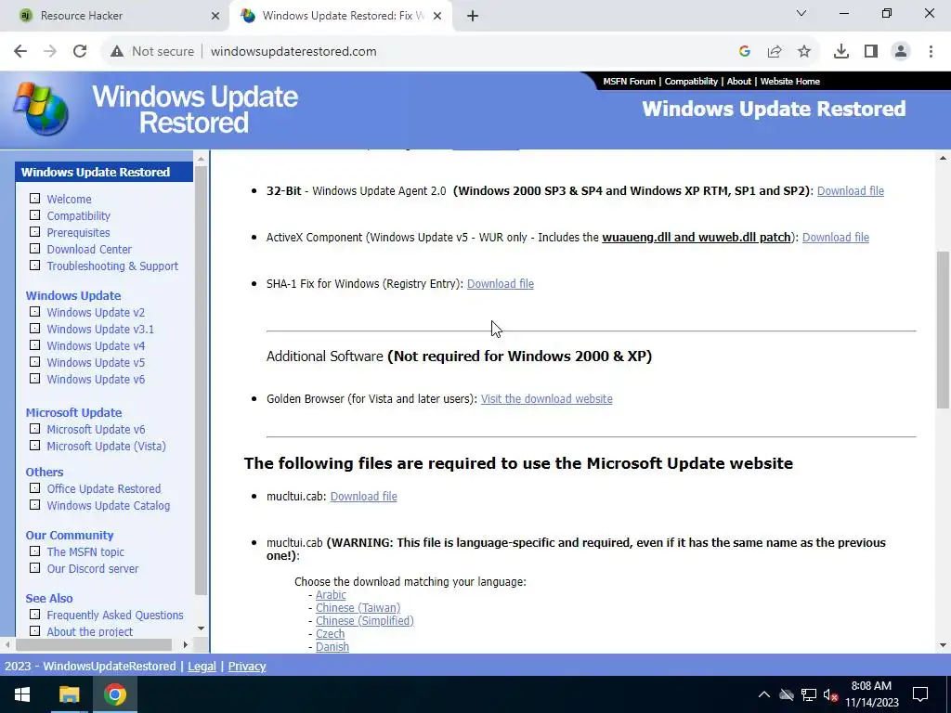The height and width of the screenshot is (713, 951).
Task: Click the sidebar horizontal scroll right arrow
Action: [x=186, y=644]
